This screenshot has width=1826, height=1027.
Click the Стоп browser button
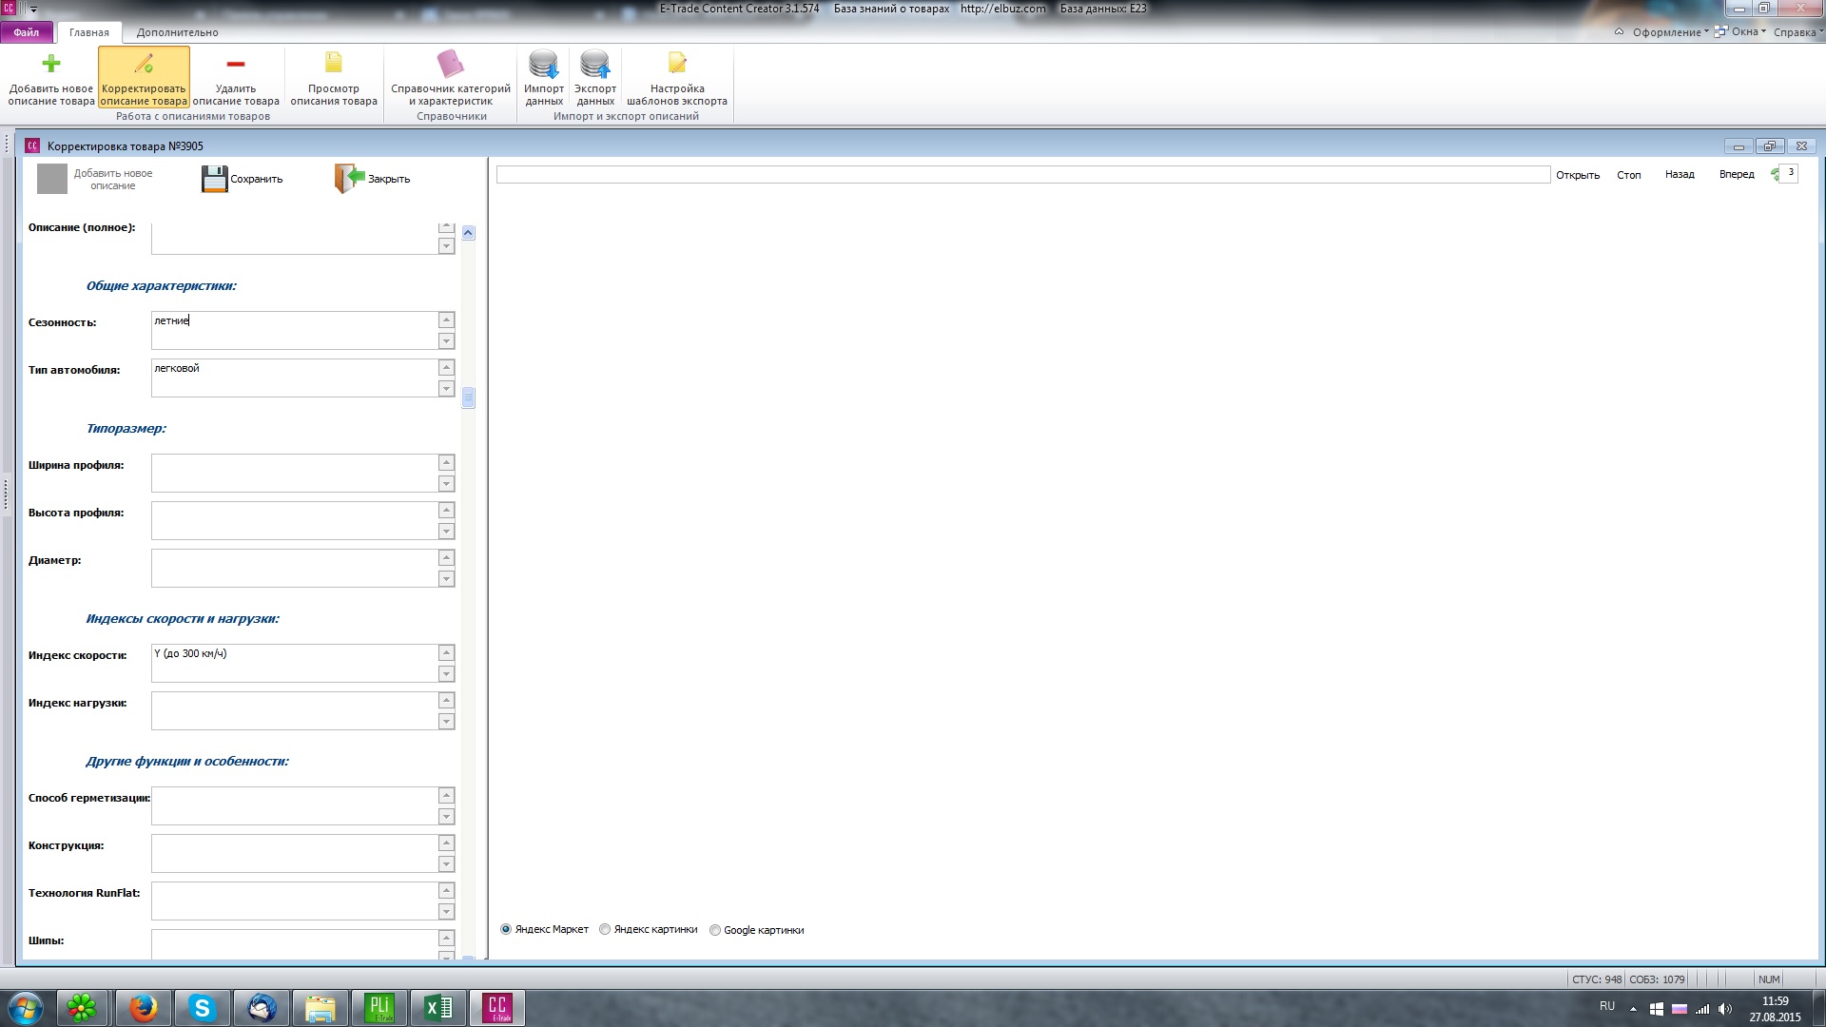(x=1628, y=175)
